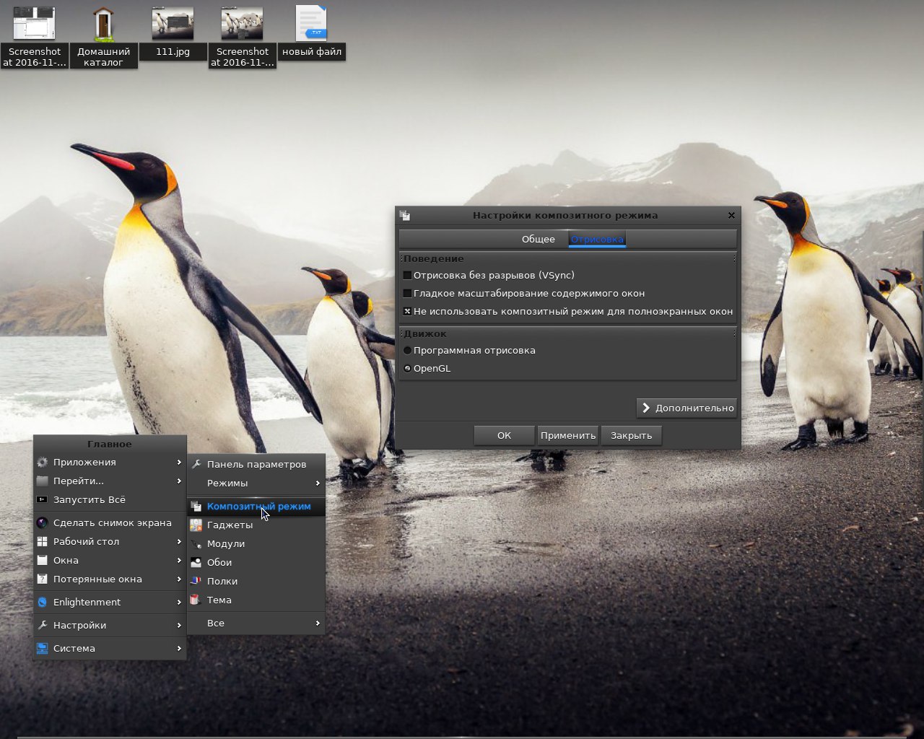Enable Отрисовка без разрывов (VSync) checkbox
Image resolution: width=924 pixels, height=739 pixels.
[x=407, y=276]
